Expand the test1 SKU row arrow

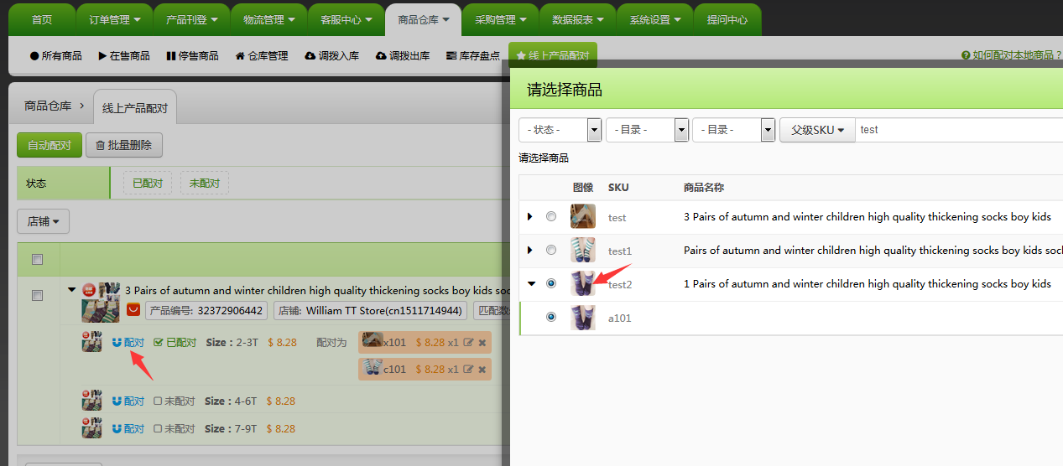529,250
